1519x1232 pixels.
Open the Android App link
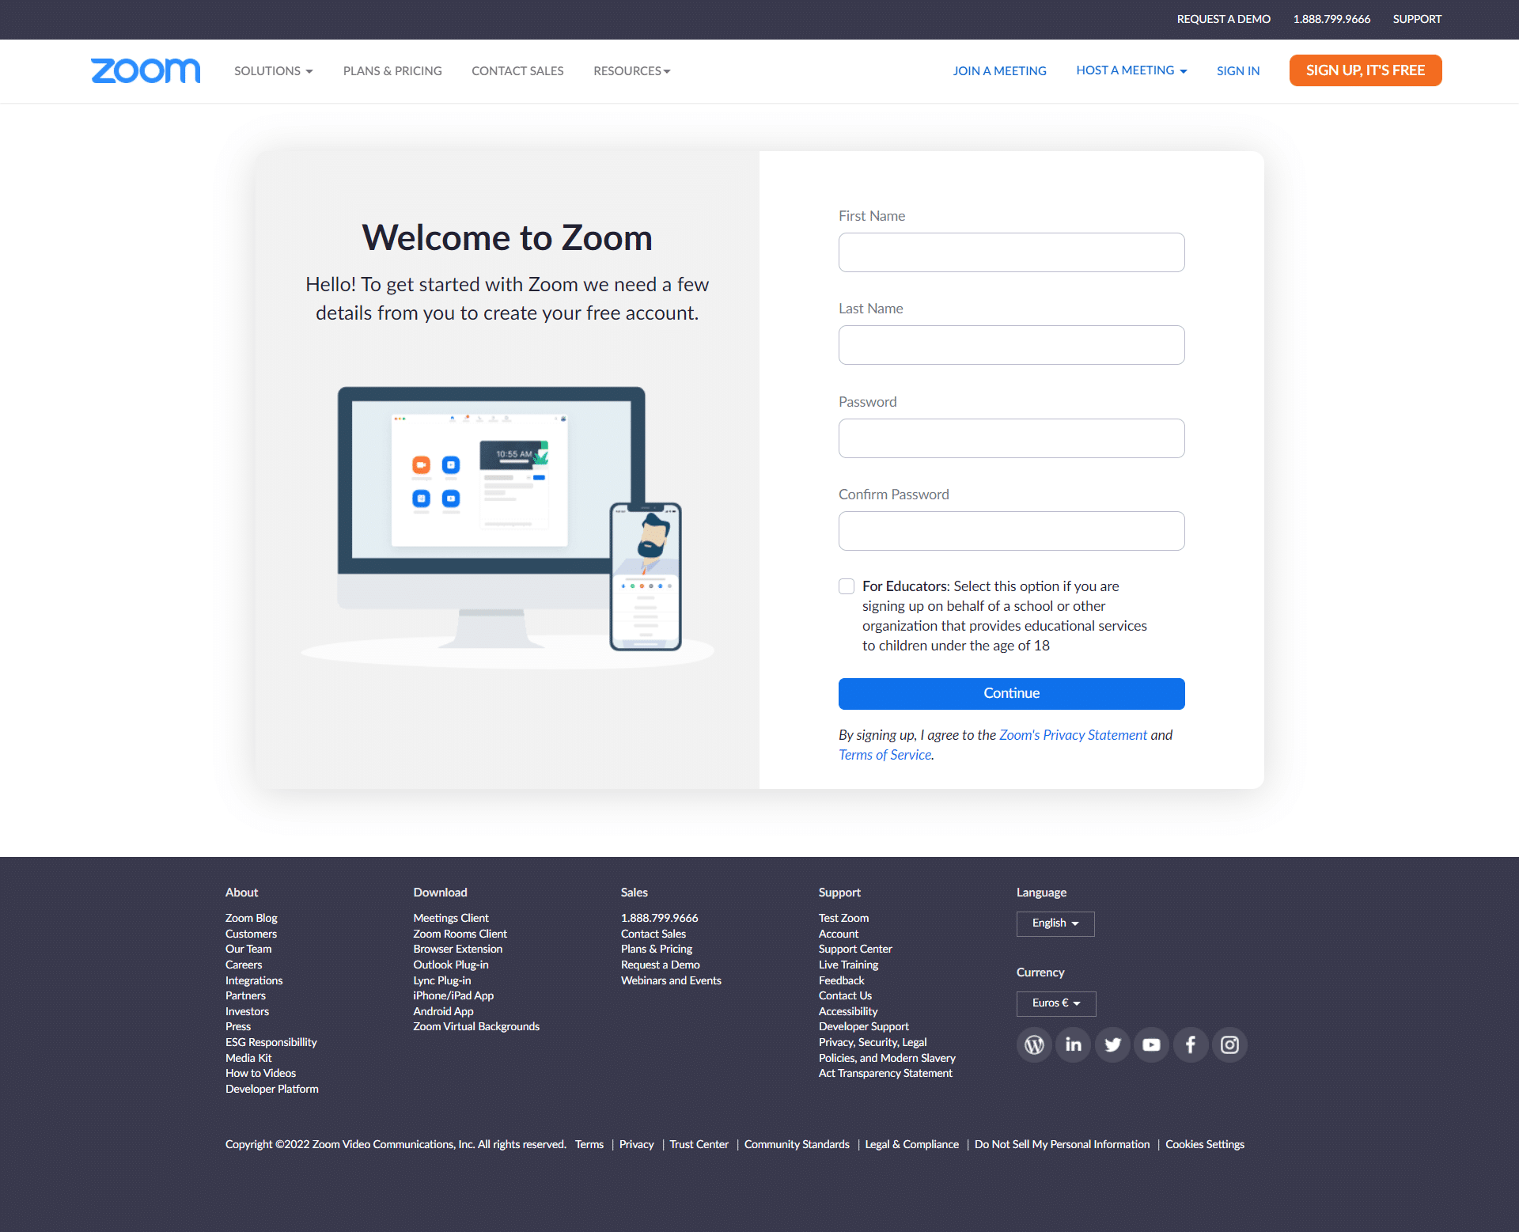(x=443, y=1011)
